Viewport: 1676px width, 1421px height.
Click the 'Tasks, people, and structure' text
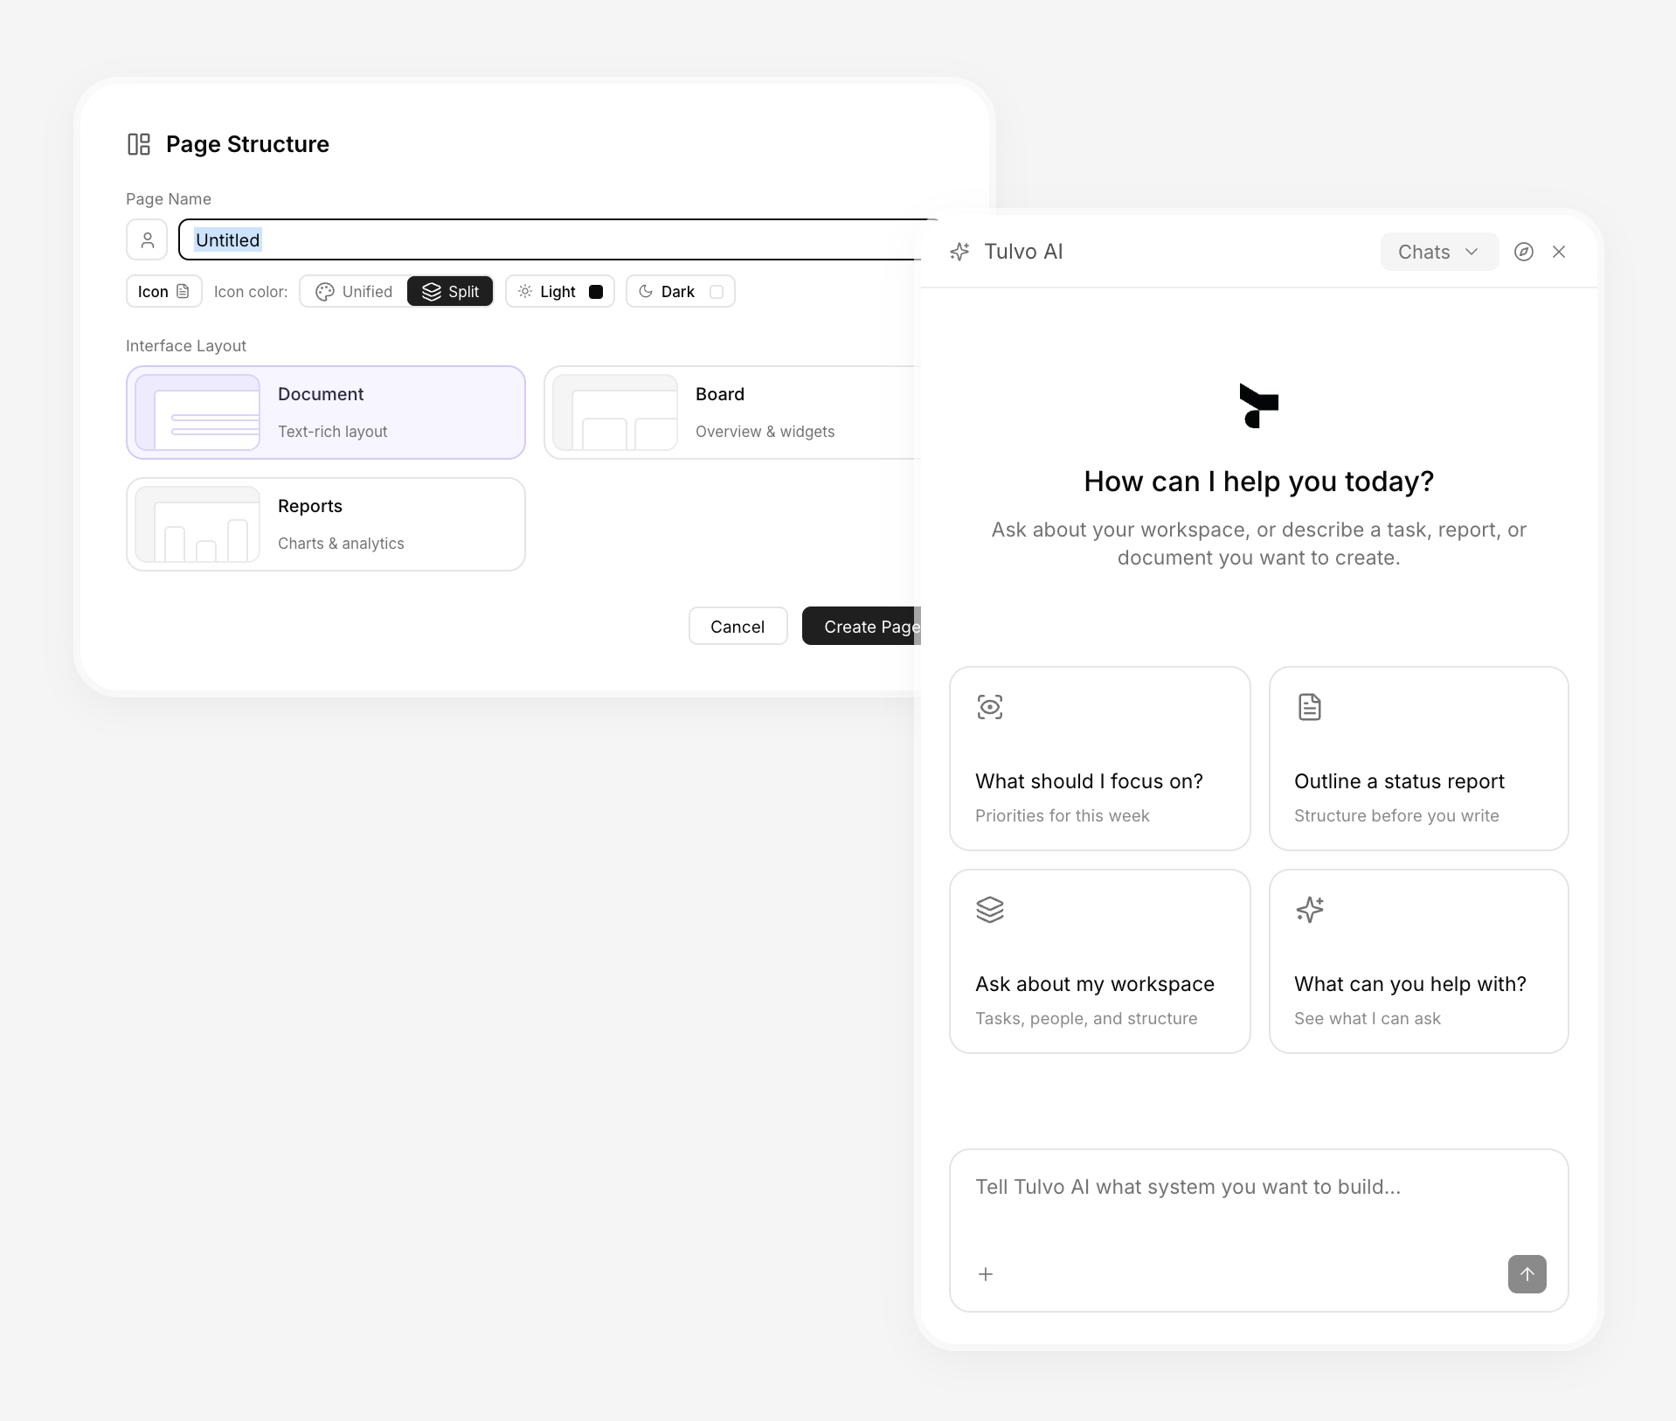(x=1086, y=1018)
